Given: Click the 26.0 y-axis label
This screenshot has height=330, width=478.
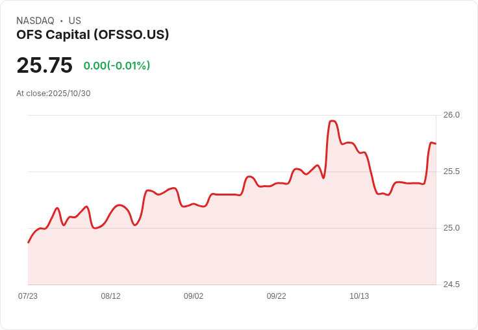Looking at the screenshot, I should [451, 115].
